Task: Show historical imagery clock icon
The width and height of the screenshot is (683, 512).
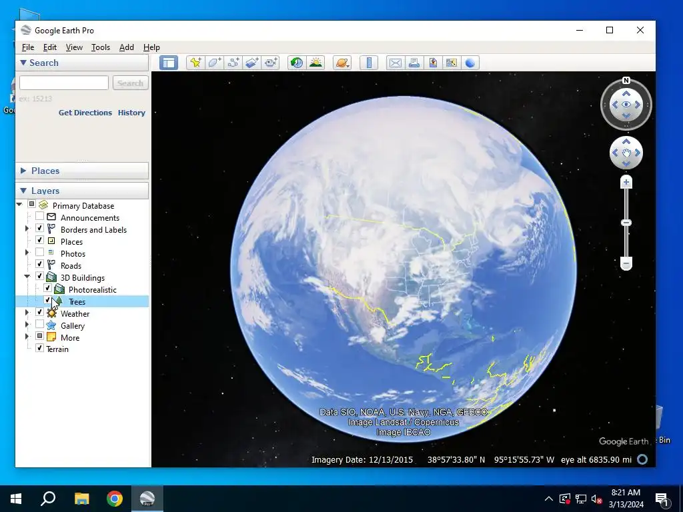Action: [297, 63]
